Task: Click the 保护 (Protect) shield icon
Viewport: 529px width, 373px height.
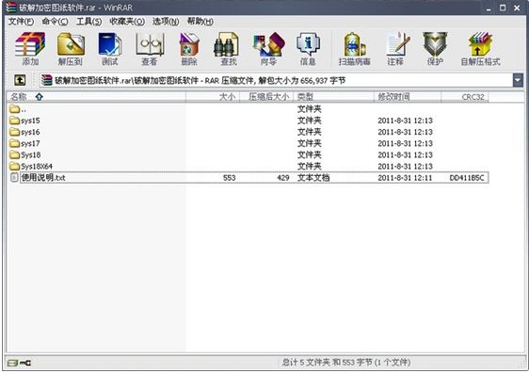Action: 435,49
